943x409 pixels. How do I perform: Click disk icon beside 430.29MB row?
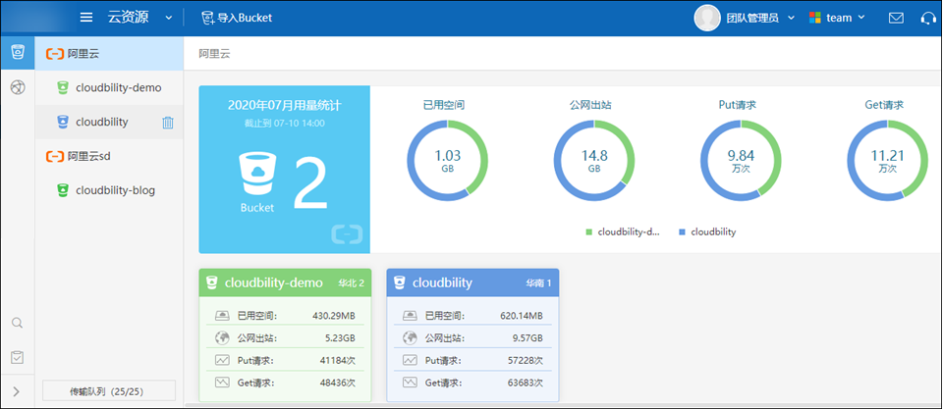[223, 315]
